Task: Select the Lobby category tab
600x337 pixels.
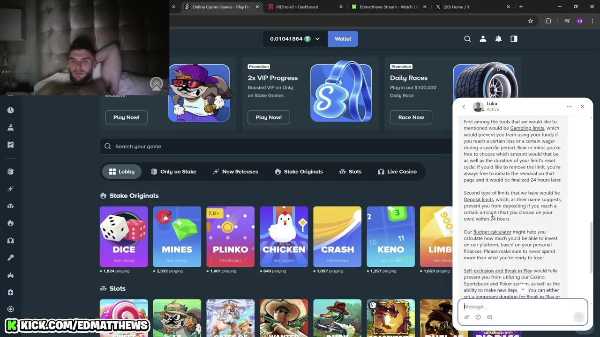Action: tap(122, 172)
